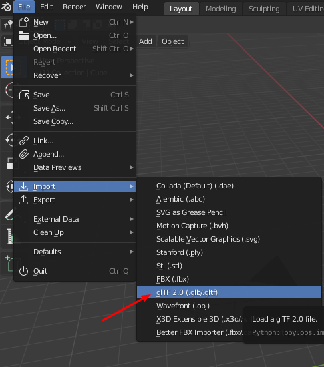This screenshot has height=367, width=324.
Task: Choose Save in the File menu
Action: point(75,95)
